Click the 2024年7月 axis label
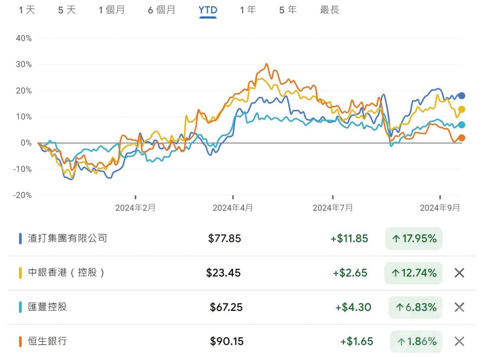This screenshot has width=484, height=357. [x=333, y=208]
